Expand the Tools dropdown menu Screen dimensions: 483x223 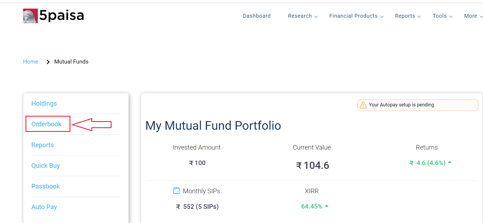coord(442,16)
